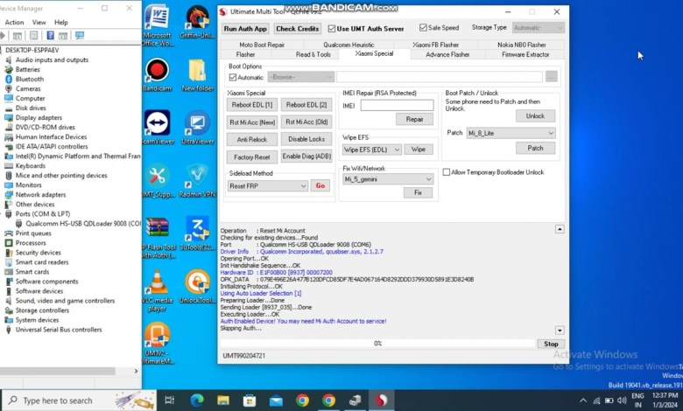Viewport: 683px width, 411px height.
Task: Open Microsoft Edge from the taskbar
Action: [x=197, y=401]
